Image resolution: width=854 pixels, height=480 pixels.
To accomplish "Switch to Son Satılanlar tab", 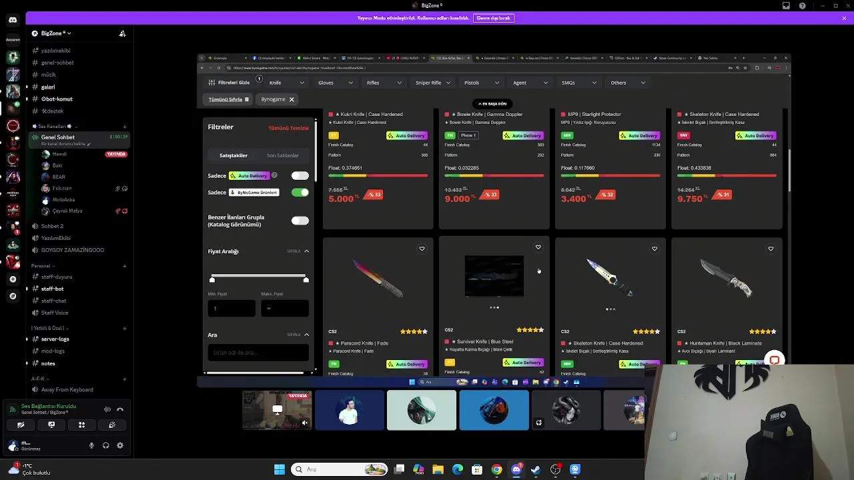I will (283, 155).
